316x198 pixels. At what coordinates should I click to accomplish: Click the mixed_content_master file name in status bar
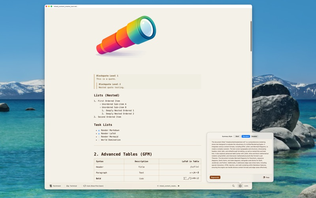coord(168,186)
